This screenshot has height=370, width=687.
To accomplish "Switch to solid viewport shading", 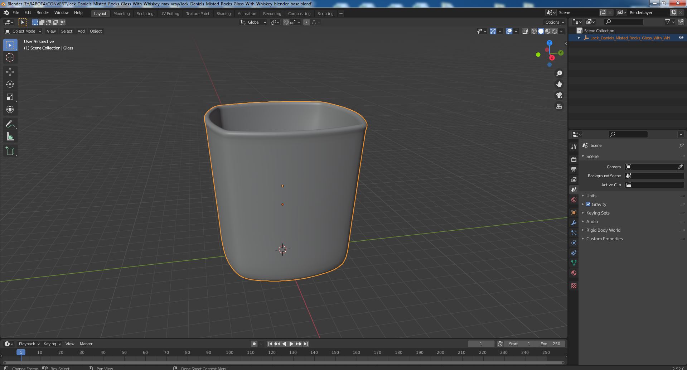I will [541, 31].
